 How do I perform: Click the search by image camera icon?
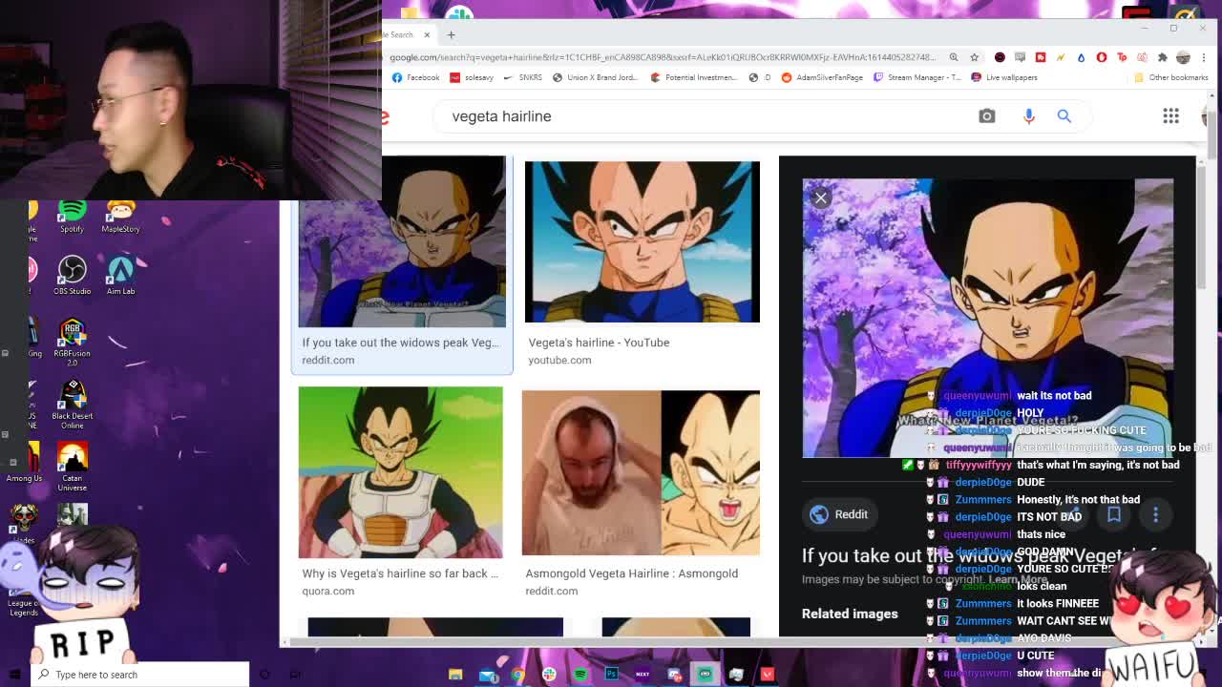click(986, 116)
